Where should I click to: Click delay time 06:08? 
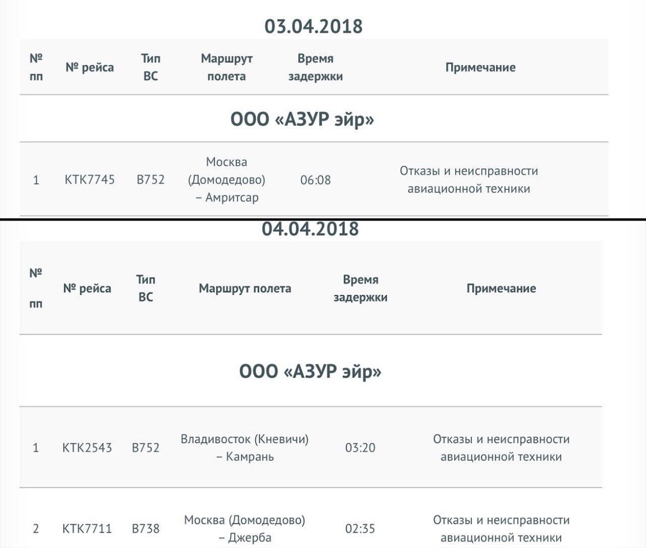315,180
